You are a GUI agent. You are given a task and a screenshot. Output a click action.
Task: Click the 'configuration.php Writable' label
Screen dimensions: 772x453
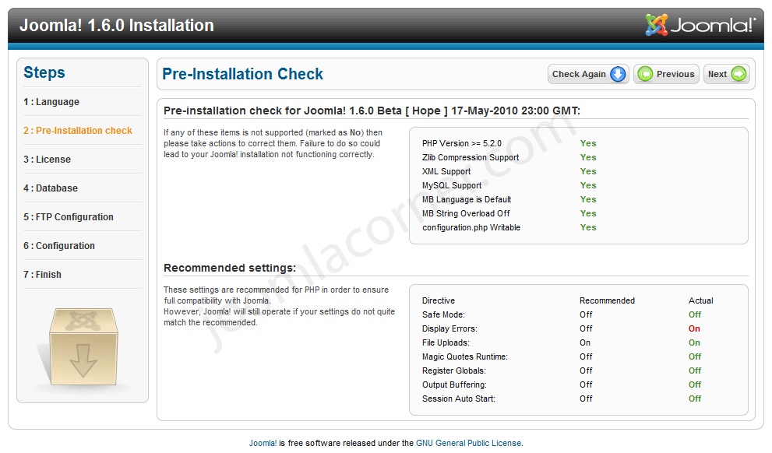(x=471, y=228)
